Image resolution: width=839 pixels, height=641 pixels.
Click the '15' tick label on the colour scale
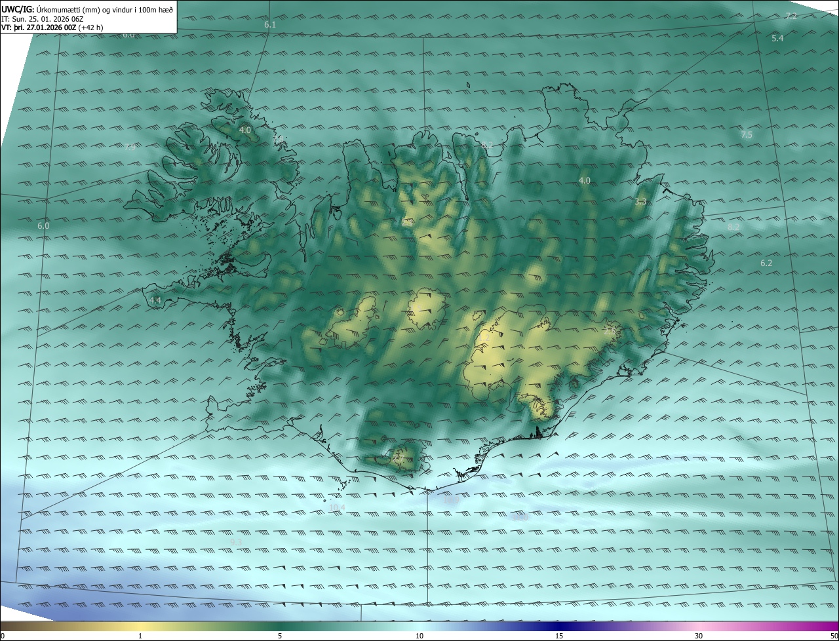coord(559,636)
